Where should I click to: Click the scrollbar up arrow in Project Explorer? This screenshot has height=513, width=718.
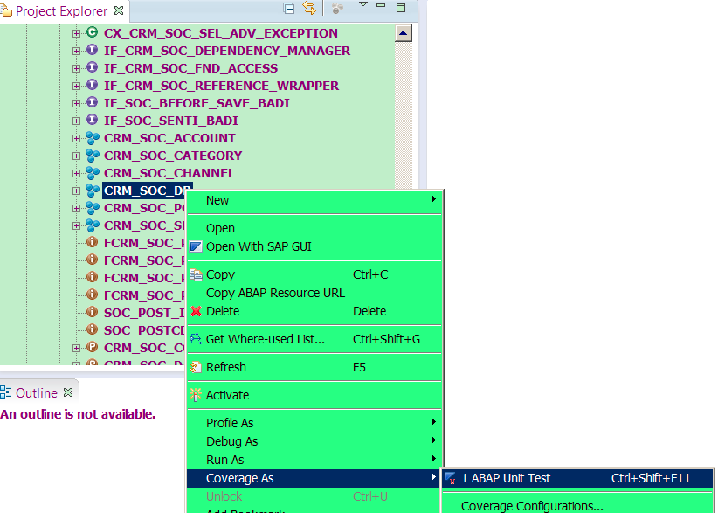tap(403, 33)
